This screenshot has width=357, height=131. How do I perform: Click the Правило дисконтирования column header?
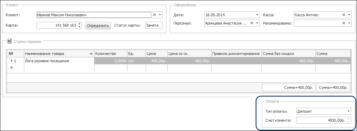(236, 54)
